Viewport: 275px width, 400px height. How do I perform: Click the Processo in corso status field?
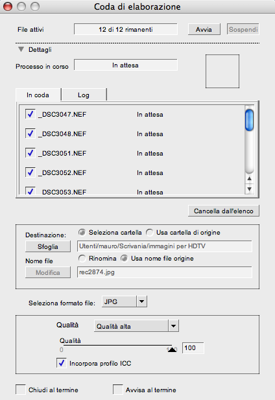click(126, 65)
